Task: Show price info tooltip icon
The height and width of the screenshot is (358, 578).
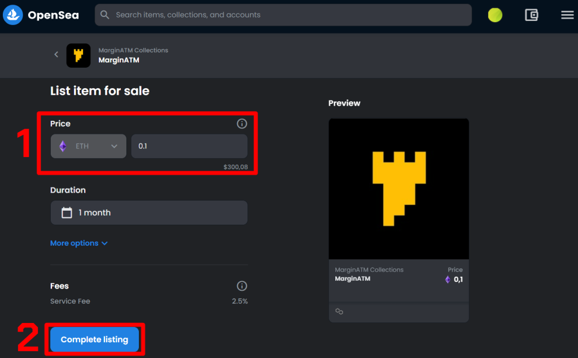Action: (242, 124)
